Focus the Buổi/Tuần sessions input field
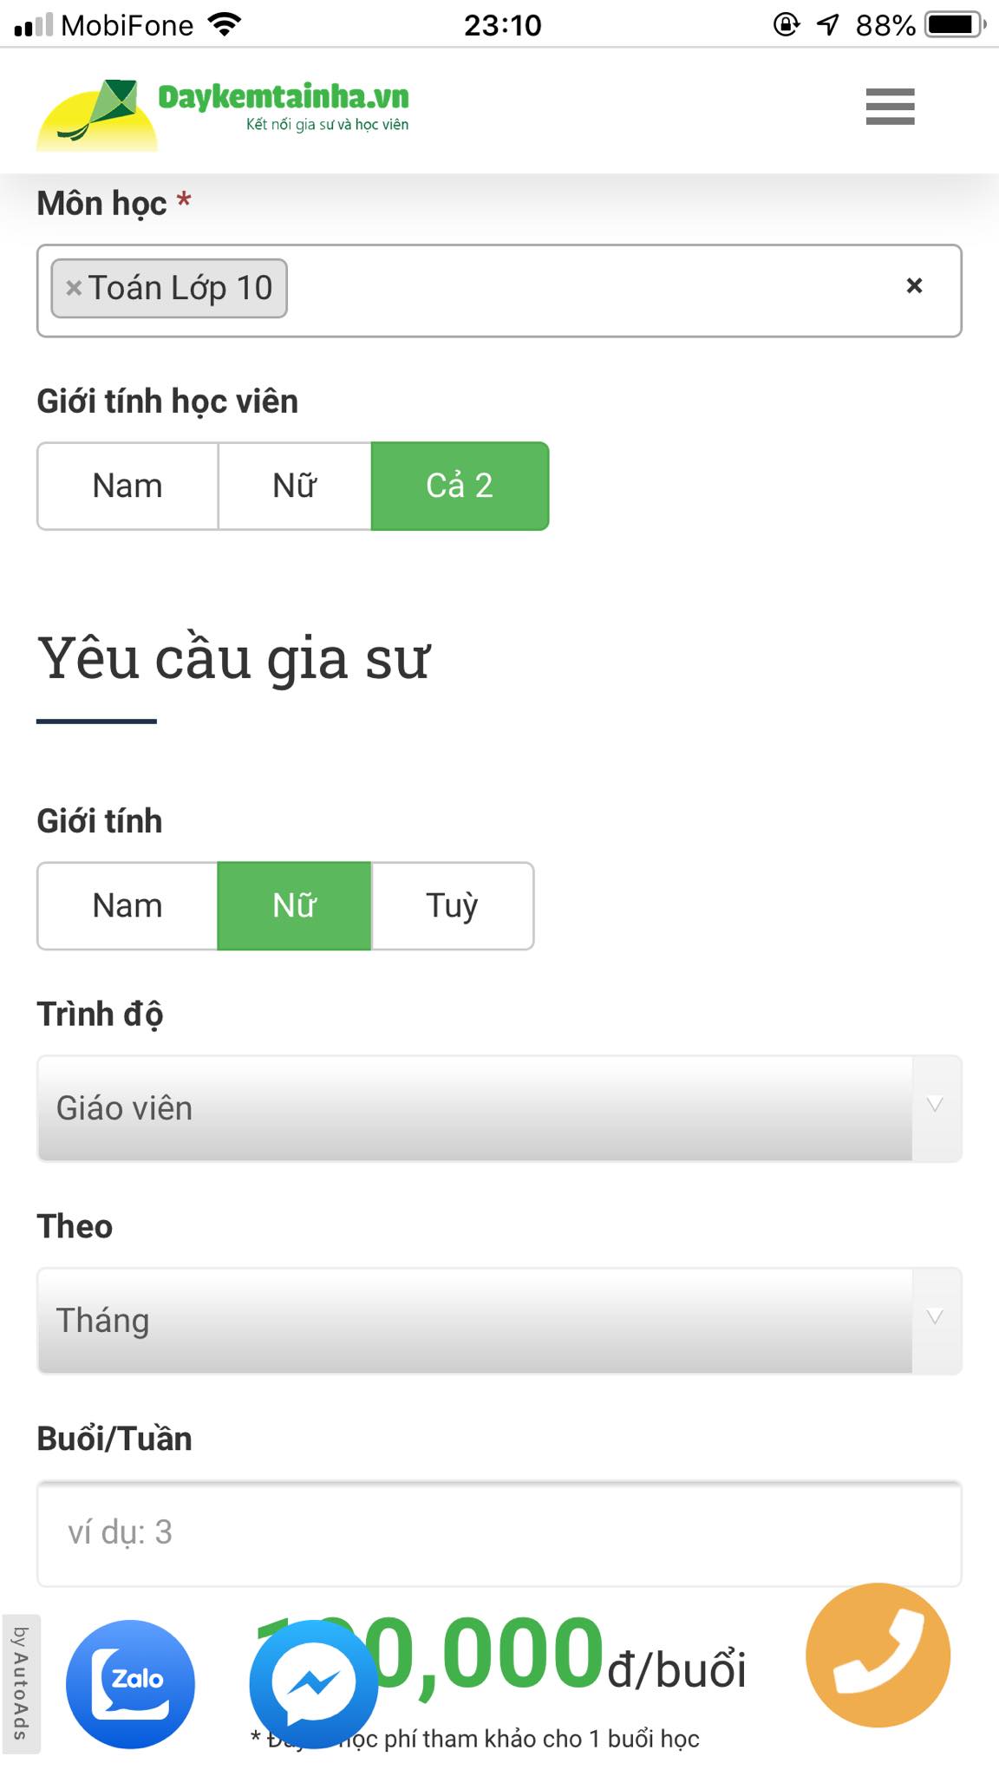The height and width of the screenshot is (1776, 999). [x=499, y=1533]
